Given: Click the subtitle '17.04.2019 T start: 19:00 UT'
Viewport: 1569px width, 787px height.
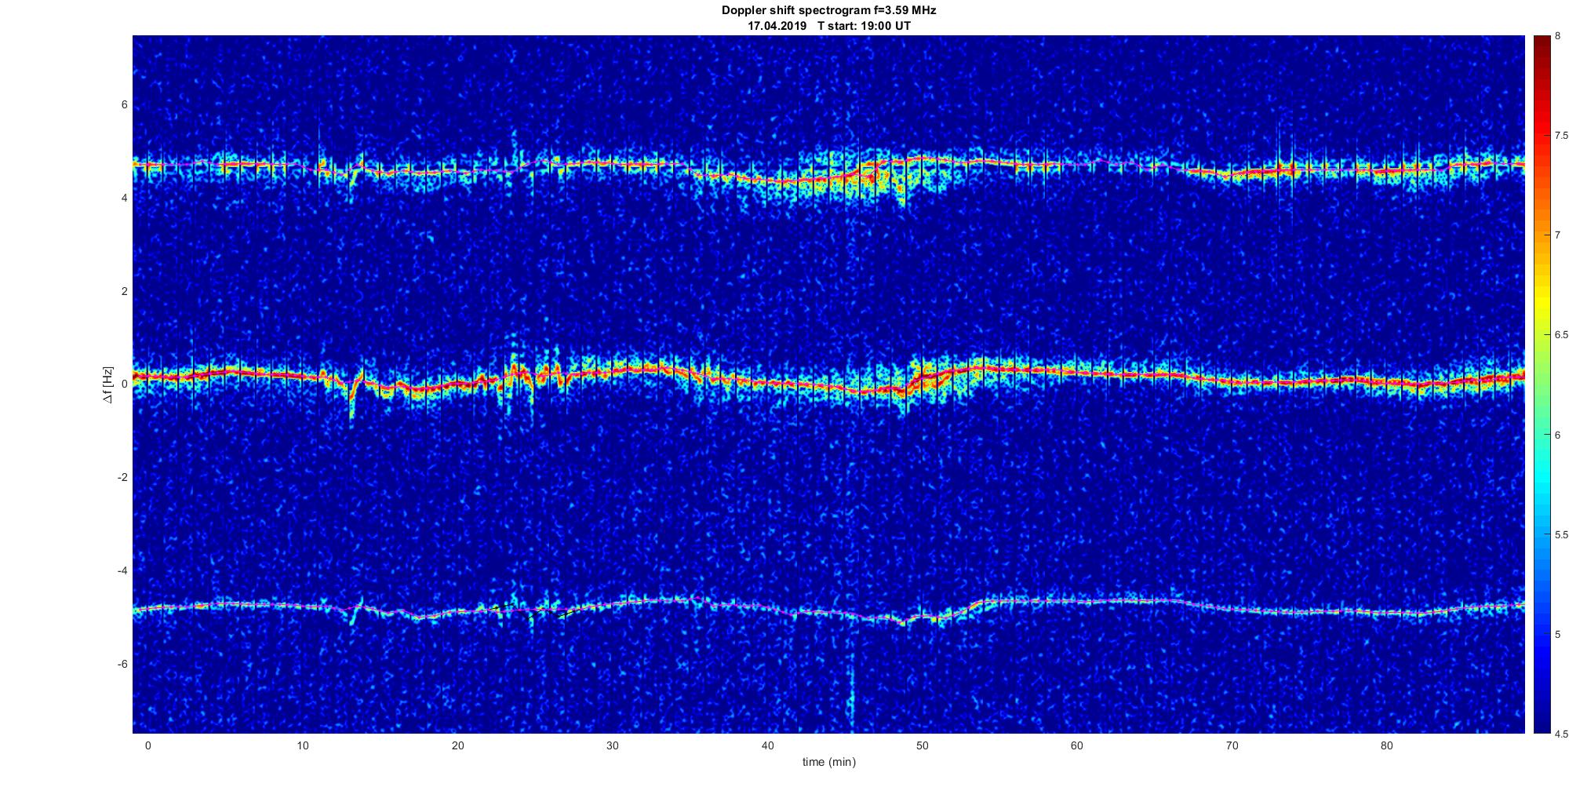Looking at the screenshot, I should pyautogui.click(x=828, y=26).
